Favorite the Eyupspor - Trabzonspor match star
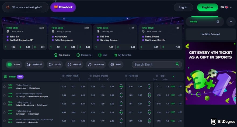This screenshot has height=127, width=237. [x=4, y=112]
